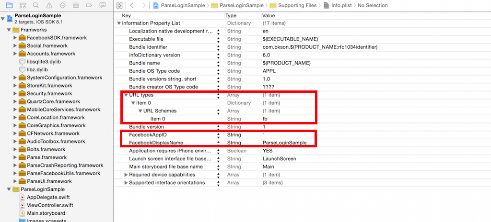This screenshot has height=222, width=491.
Task: Select MobileCoreServices.framework
Action: tap(64, 110)
